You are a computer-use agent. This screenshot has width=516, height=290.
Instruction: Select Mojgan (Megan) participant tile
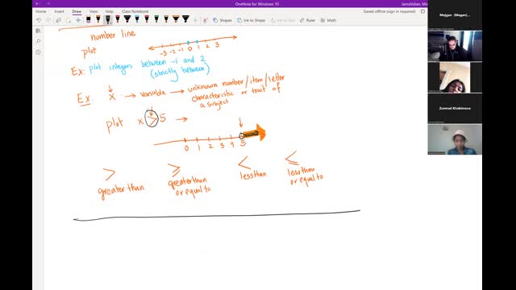[455, 14]
